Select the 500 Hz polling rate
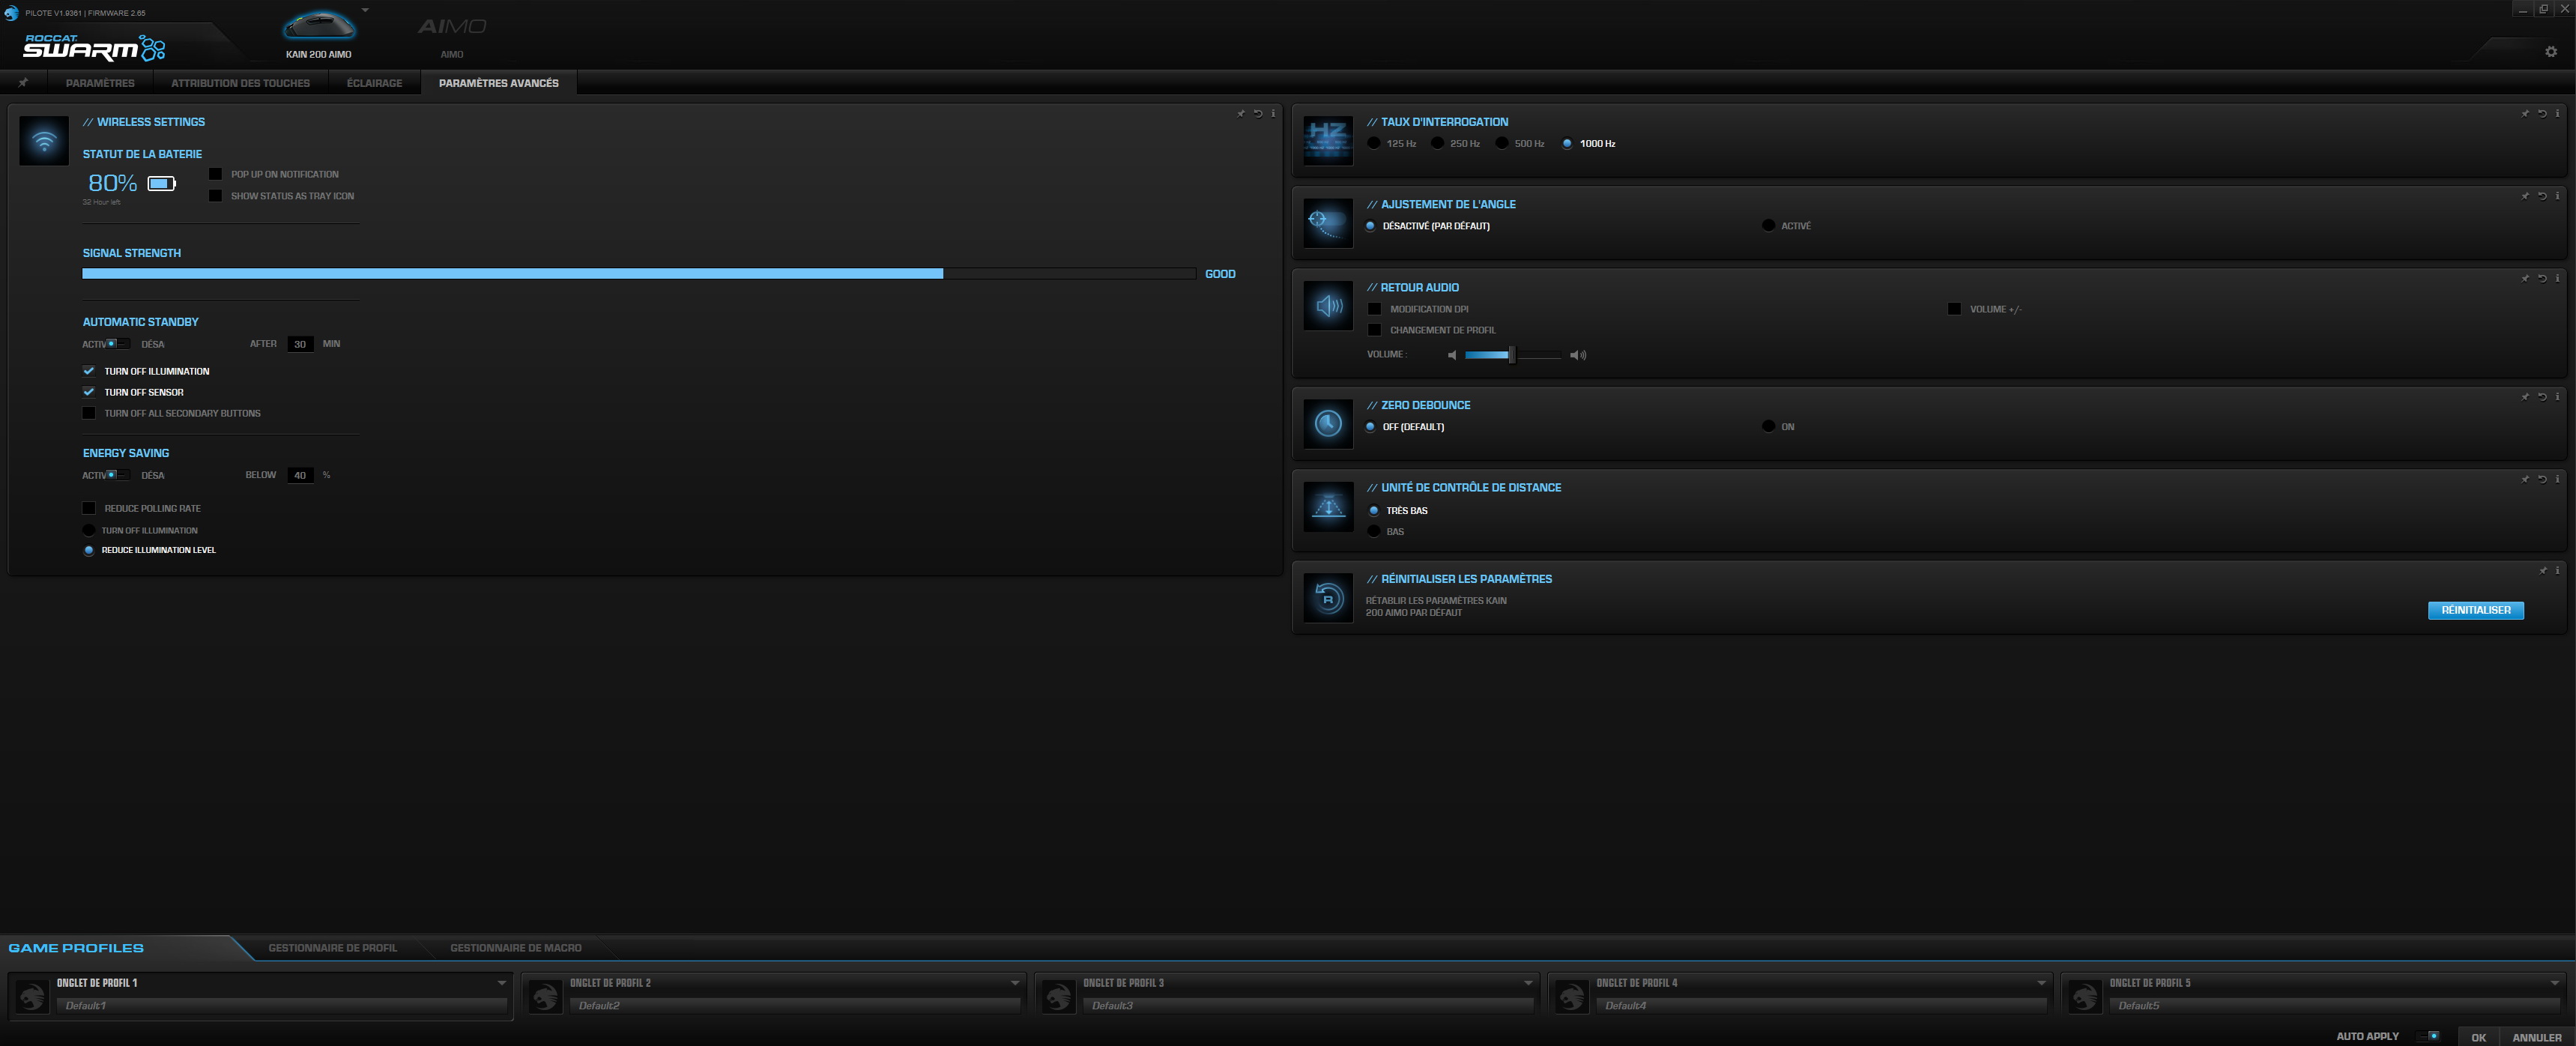Screen dimensions: 2576x1046 (1502, 143)
